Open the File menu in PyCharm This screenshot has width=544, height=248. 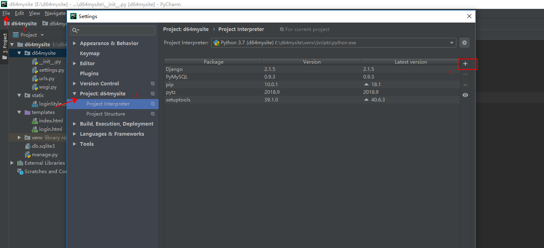point(6,13)
